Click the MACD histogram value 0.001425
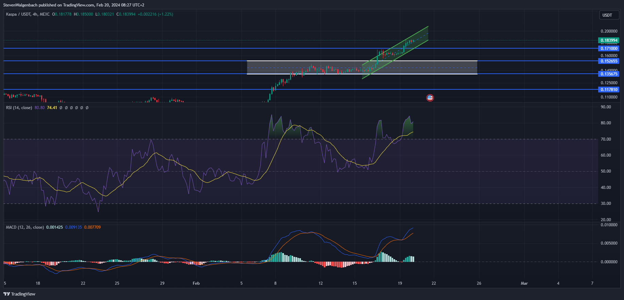The width and height of the screenshot is (624, 300). 54,227
